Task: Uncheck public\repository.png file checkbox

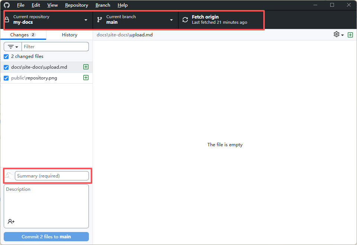Action: click(6, 78)
